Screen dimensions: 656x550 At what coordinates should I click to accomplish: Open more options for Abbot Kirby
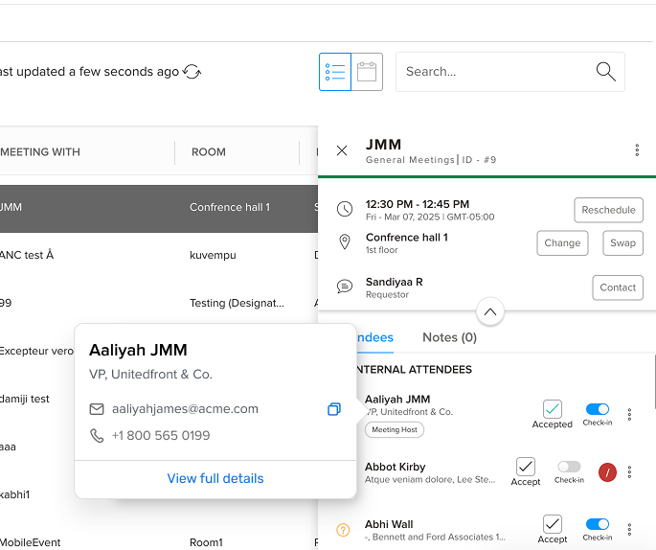click(x=629, y=471)
